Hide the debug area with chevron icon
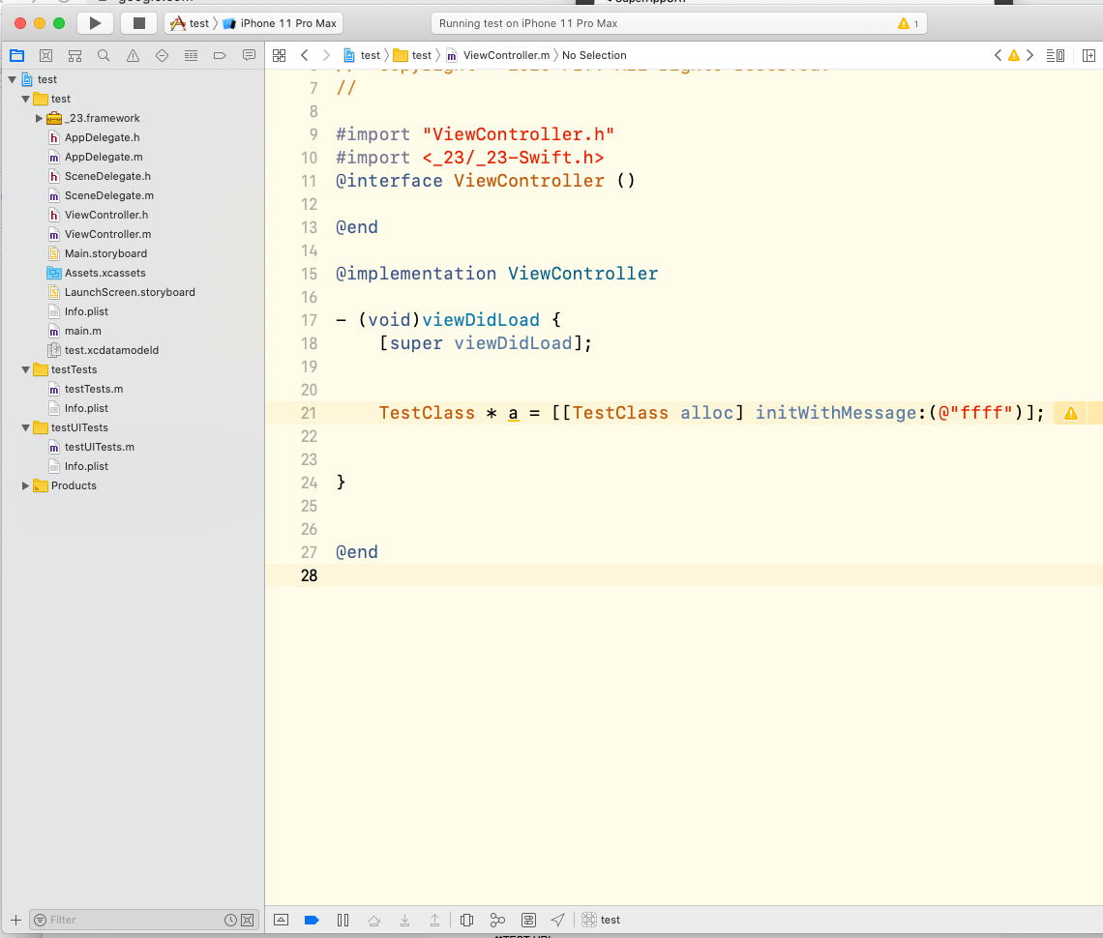Screen dimensions: 1103x938 [281, 920]
